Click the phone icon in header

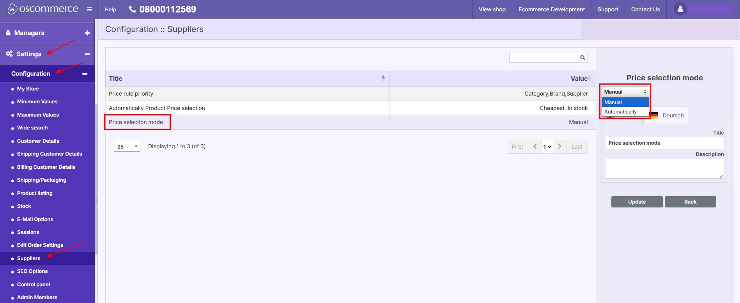tap(133, 9)
